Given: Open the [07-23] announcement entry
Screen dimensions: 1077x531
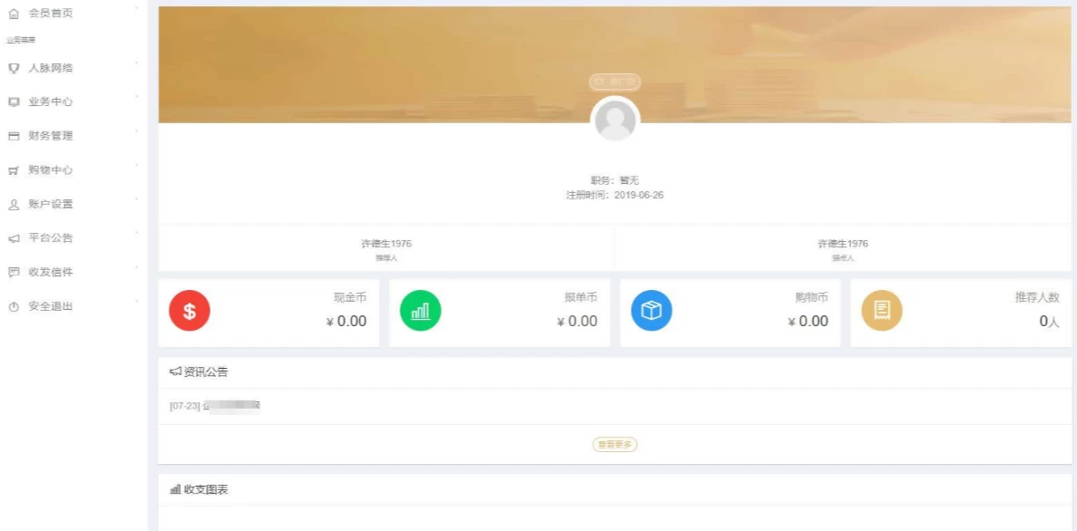Looking at the screenshot, I should (214, 405).
